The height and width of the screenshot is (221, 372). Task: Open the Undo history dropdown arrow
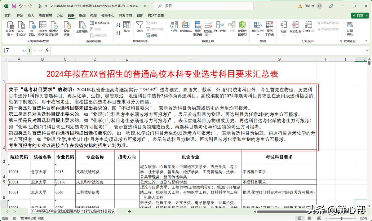pos(25,6)
